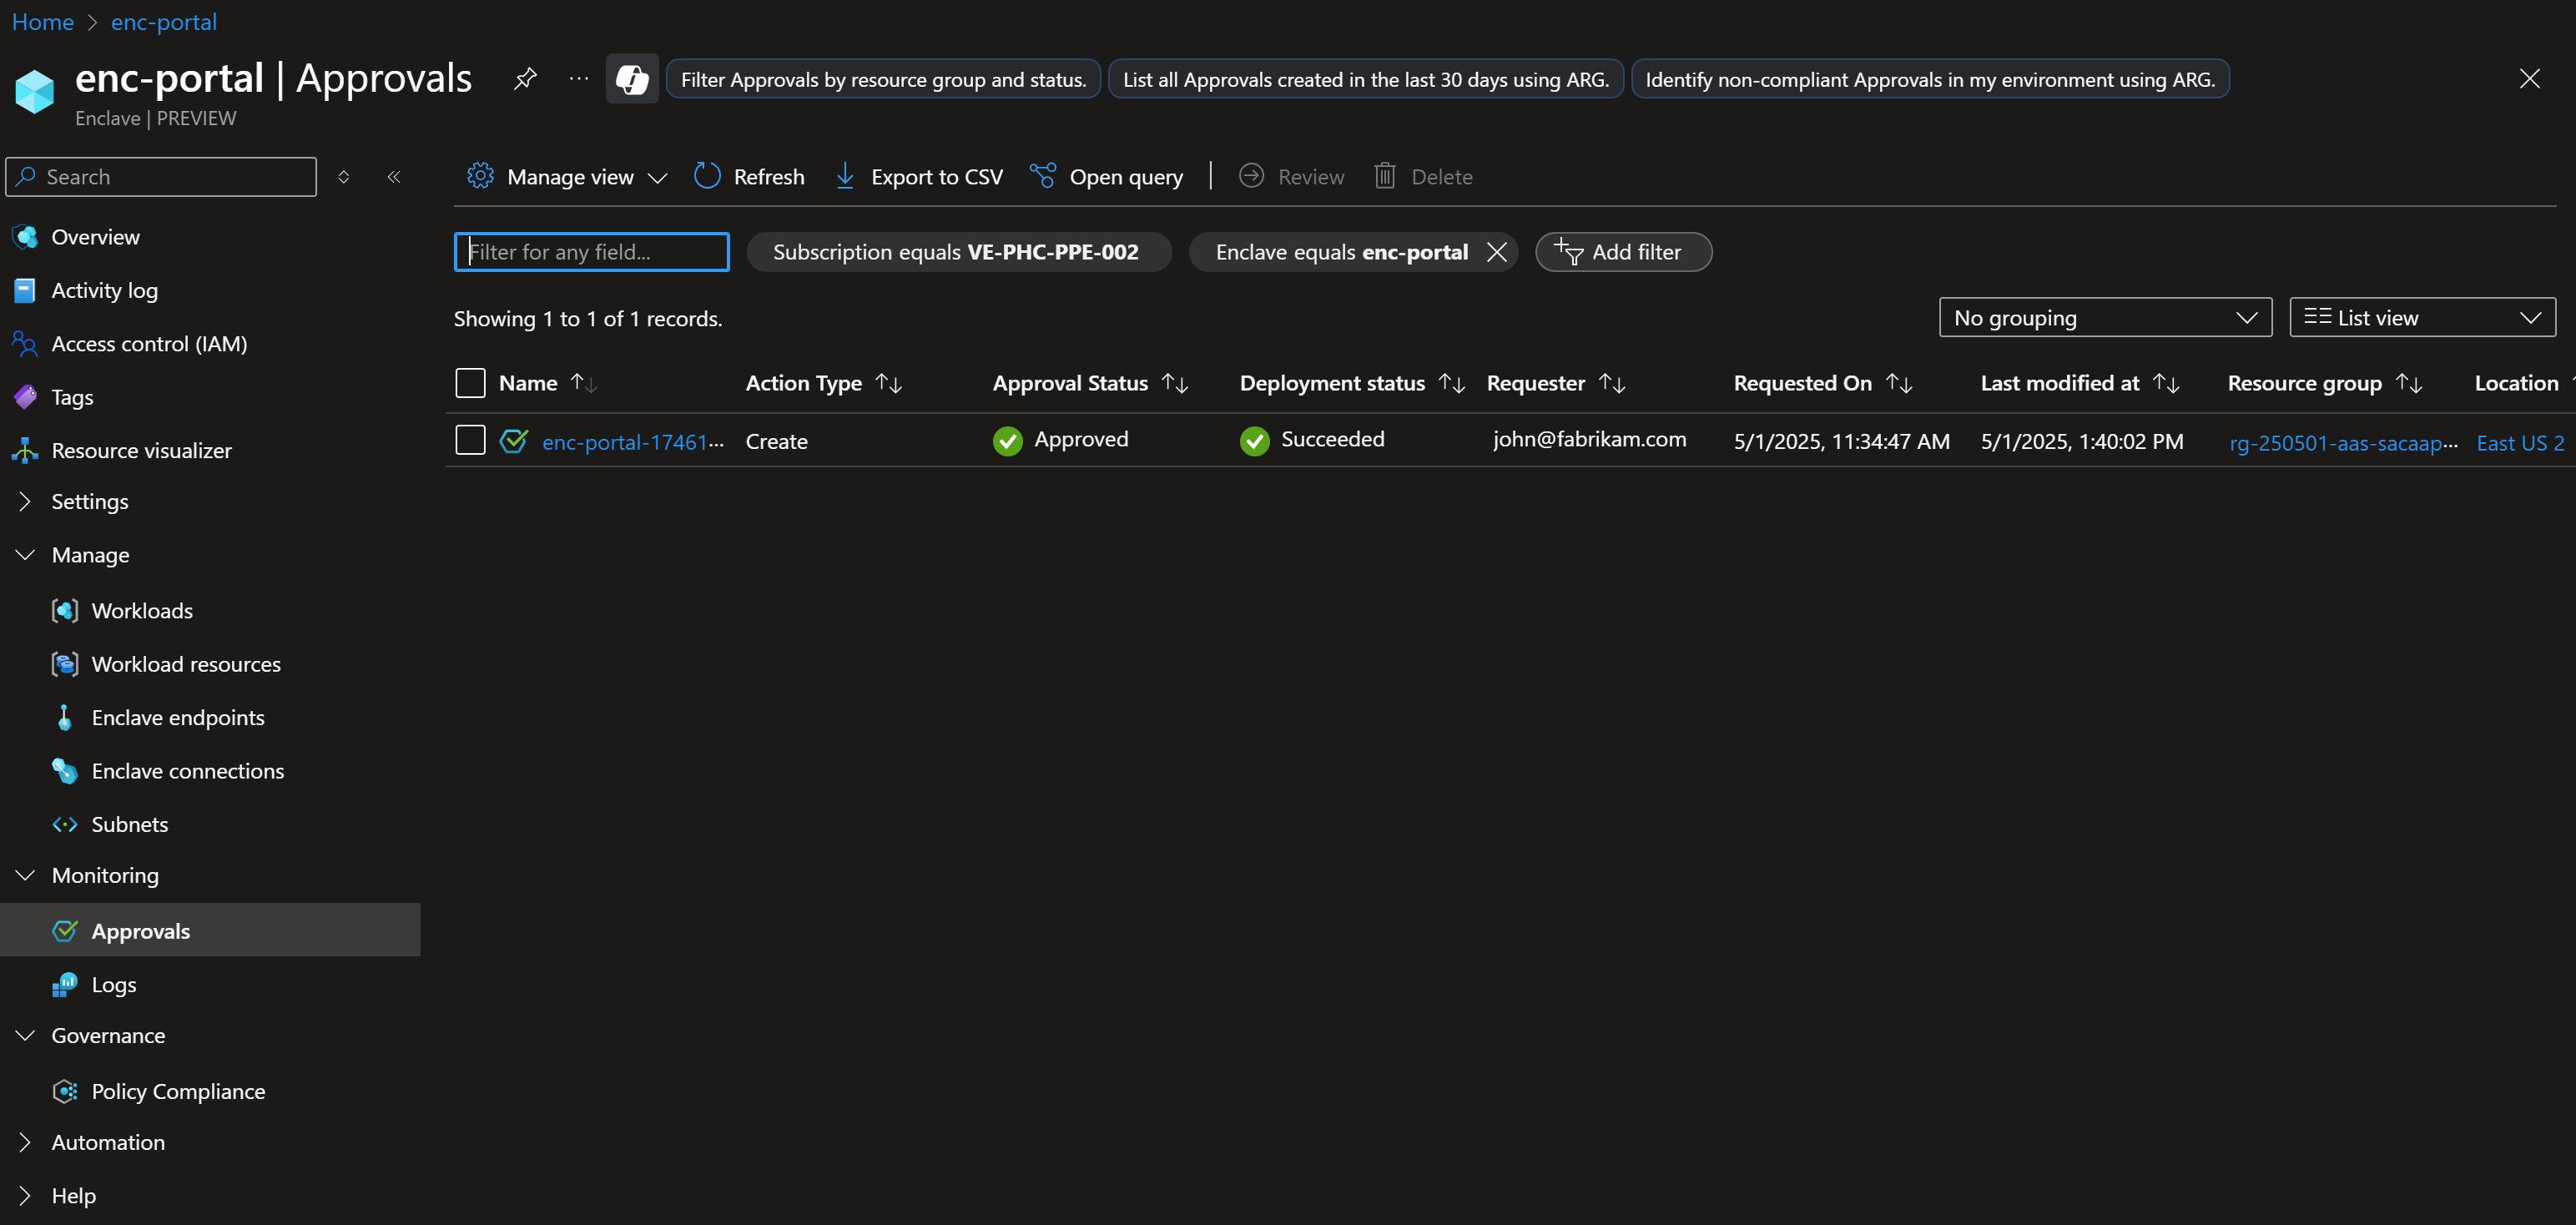Viewport: 2576px width, 1225px height.
Task: Click Identify non-compliant Approvals suggestion
Action: [1930, 79]
